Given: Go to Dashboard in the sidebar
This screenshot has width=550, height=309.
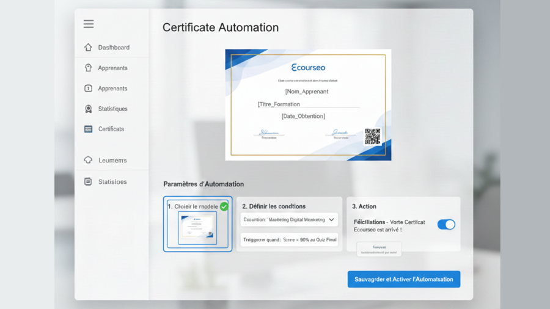Looking at the screenshot, I should pyautogui.click(x=114, y=48).
